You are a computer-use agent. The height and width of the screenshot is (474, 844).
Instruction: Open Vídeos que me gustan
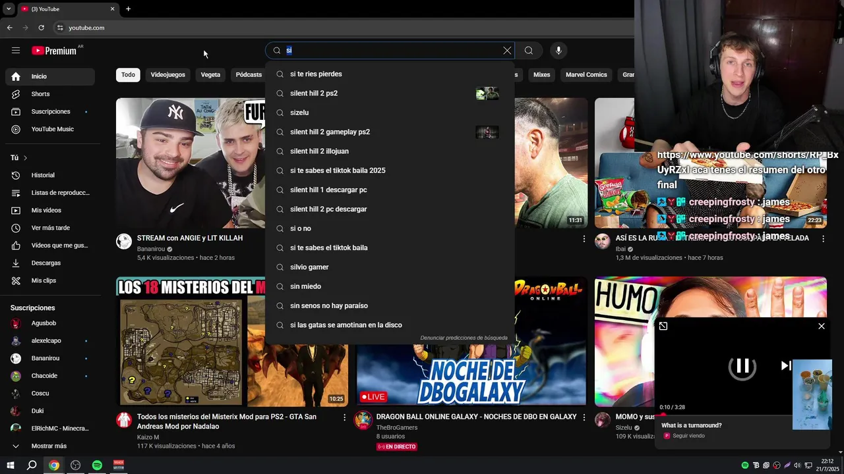tap(50, 246)
